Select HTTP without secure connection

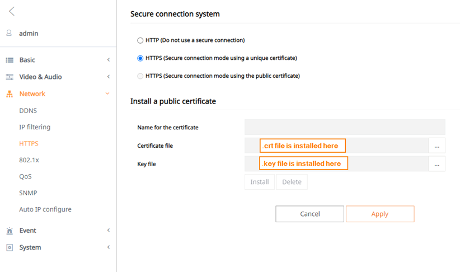click(x=140, y=40)
